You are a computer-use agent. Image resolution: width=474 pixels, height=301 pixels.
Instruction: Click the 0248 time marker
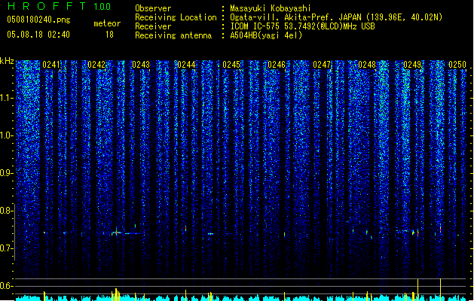[367, 65]
